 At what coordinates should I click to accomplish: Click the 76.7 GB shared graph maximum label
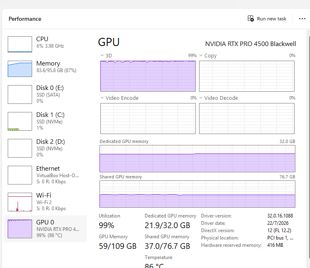[x=287, y=177]
